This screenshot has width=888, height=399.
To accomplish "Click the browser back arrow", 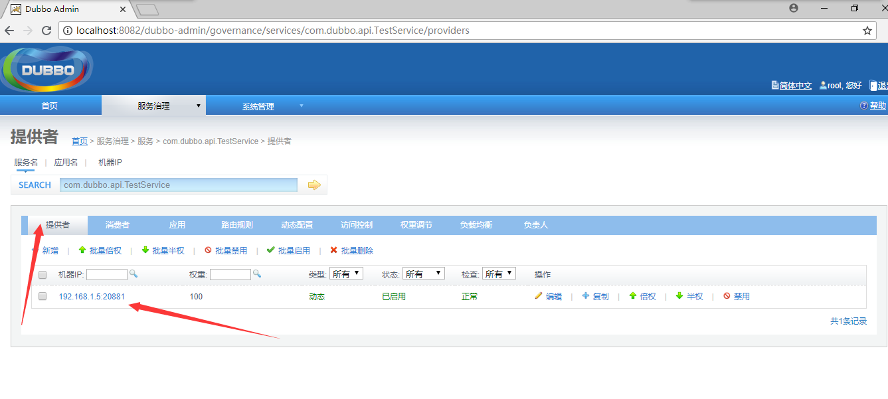I will [x=10, y=31].
